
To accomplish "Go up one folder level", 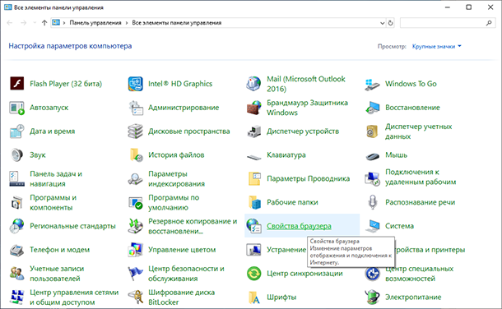I will tap(44, 23).
